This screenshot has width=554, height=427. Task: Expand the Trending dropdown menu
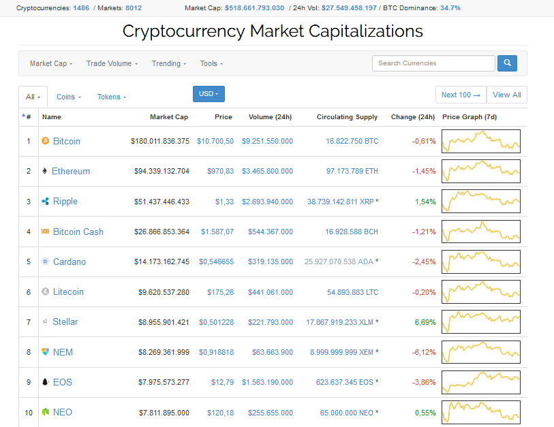(x=169, y=63)
